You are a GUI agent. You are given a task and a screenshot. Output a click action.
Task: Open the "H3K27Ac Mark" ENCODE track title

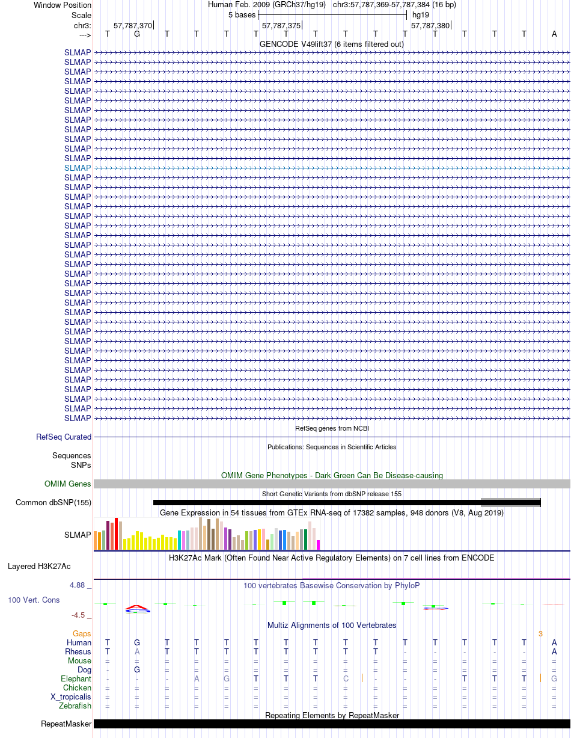(332, 558)
